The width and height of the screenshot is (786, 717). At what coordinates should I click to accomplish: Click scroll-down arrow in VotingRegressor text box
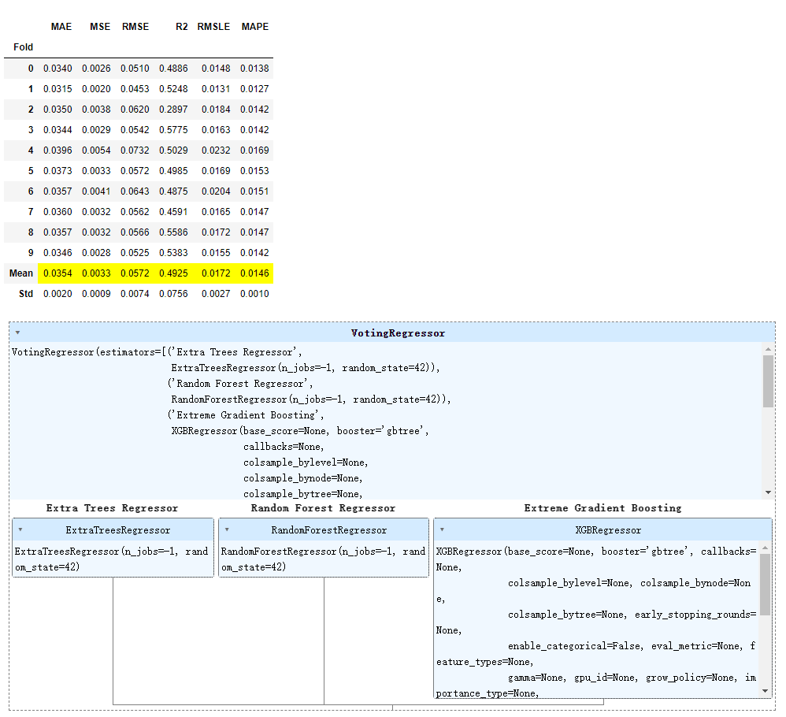pyautogui.click(x=767, y=493)
